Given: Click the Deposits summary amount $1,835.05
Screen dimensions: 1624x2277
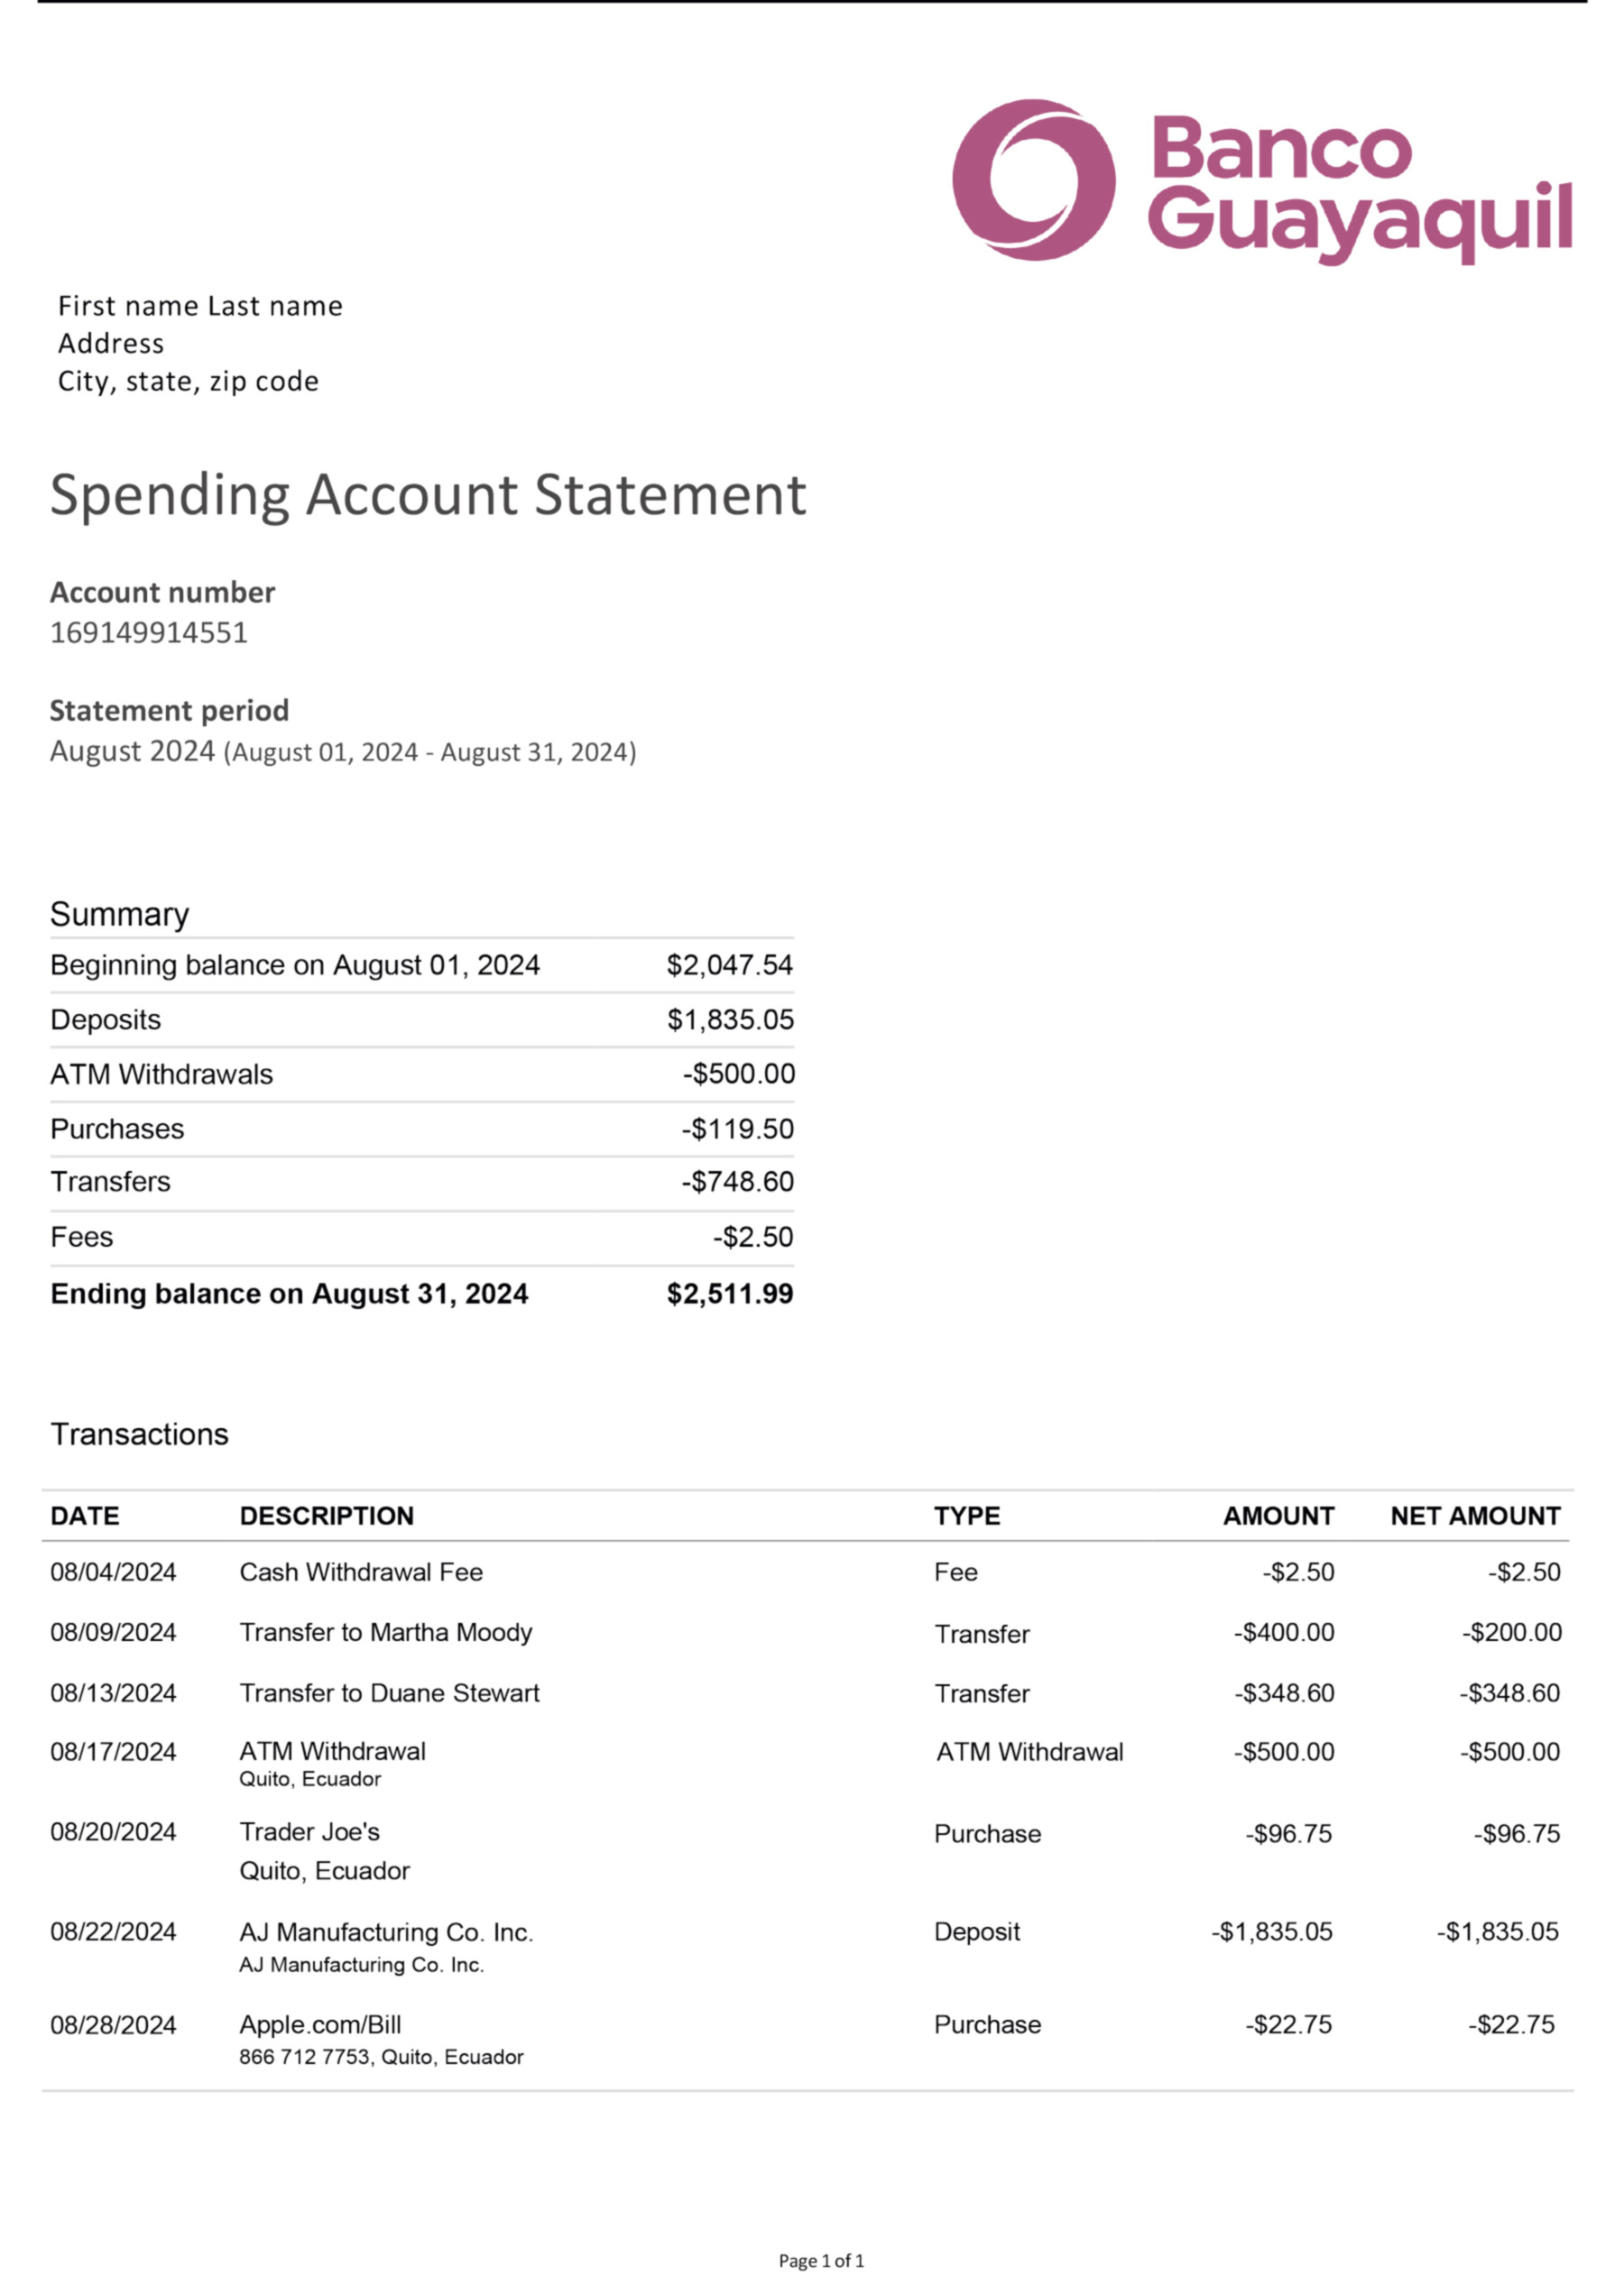Looking at the screenshot, I should point(730,1020).
